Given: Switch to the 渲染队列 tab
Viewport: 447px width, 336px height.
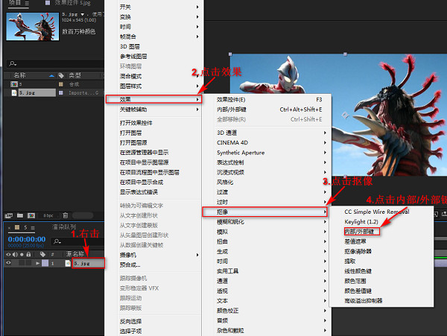Looking at the screenshot, I should pyautogui.click(x=64, y=227).
